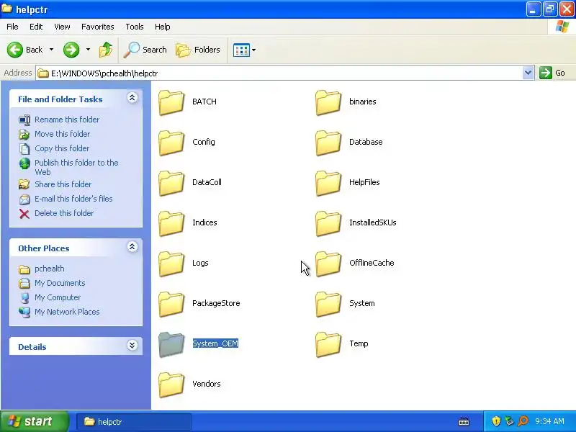Click the OfflineCache folder name text
576x432 pixels.
click(372, 263)
